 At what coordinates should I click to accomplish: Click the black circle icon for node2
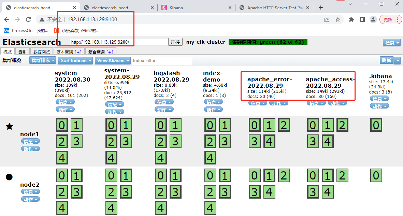pos(9,177)
